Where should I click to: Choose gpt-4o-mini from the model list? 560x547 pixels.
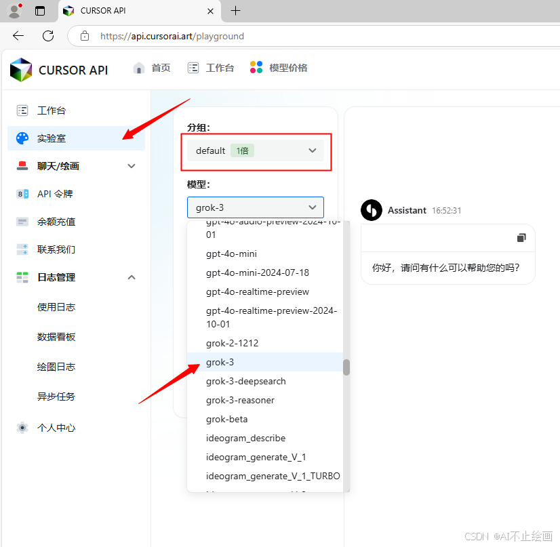point(265,254)
